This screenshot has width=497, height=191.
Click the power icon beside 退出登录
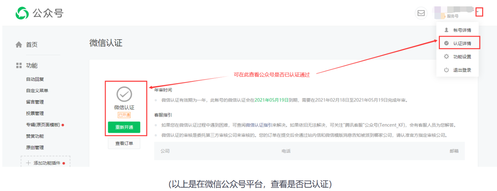tap(446, 70)
